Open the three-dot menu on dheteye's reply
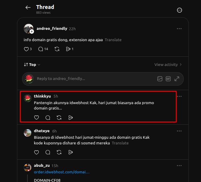This screenshot has height=182, width=201. click(179, 131)
